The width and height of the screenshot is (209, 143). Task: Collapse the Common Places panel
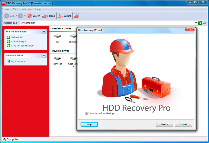(44, 56)
